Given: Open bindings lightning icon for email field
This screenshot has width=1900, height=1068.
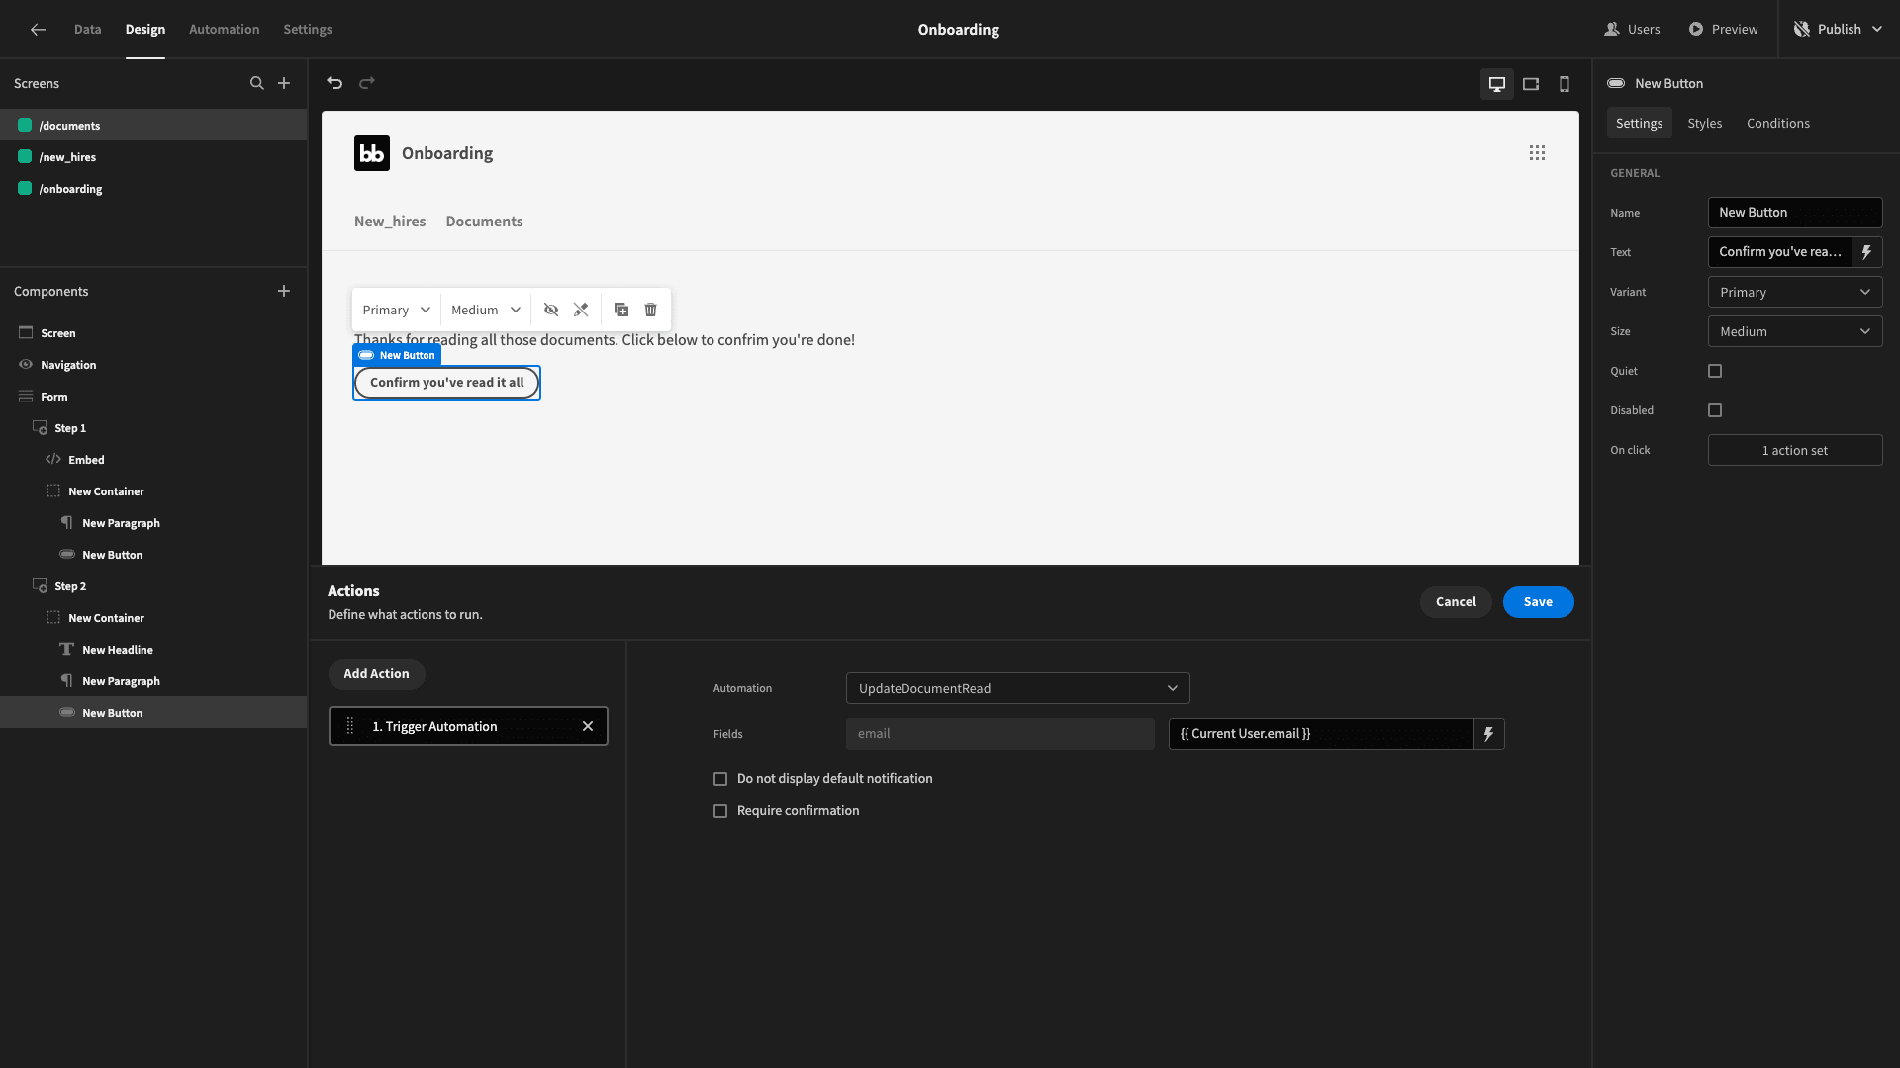Looking at the screenshot, I should (1489, 734).
